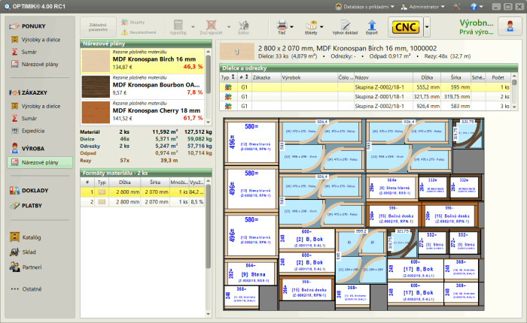This screenshot has width=527, height=323.
Task: Select MDF Kronospan Birch 16 mm plan
Action: pos(142,61)
